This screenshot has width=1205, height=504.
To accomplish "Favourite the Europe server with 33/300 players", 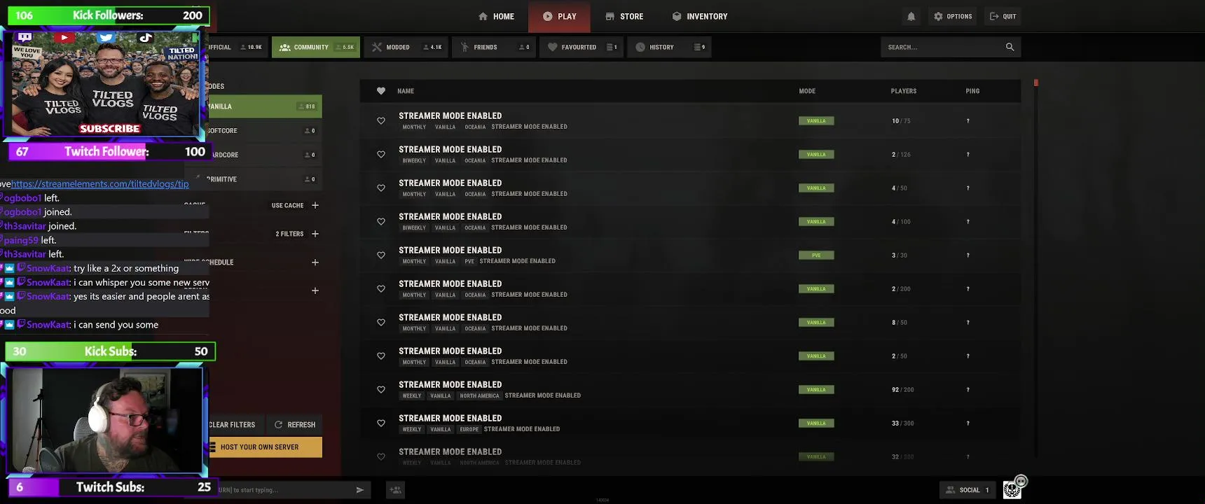I will click(x=381, y=423).
